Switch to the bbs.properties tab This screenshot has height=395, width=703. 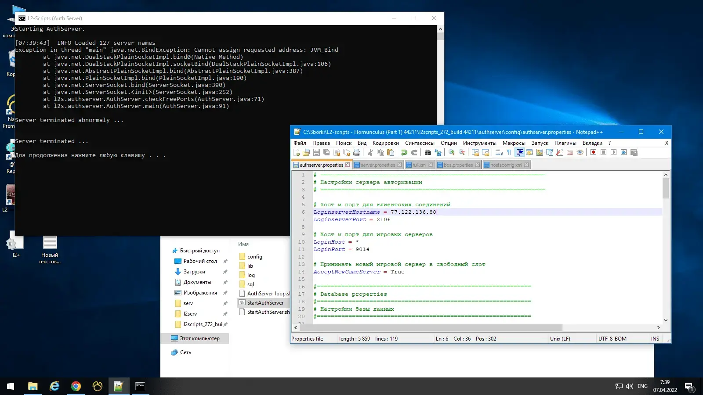point(458,165)
